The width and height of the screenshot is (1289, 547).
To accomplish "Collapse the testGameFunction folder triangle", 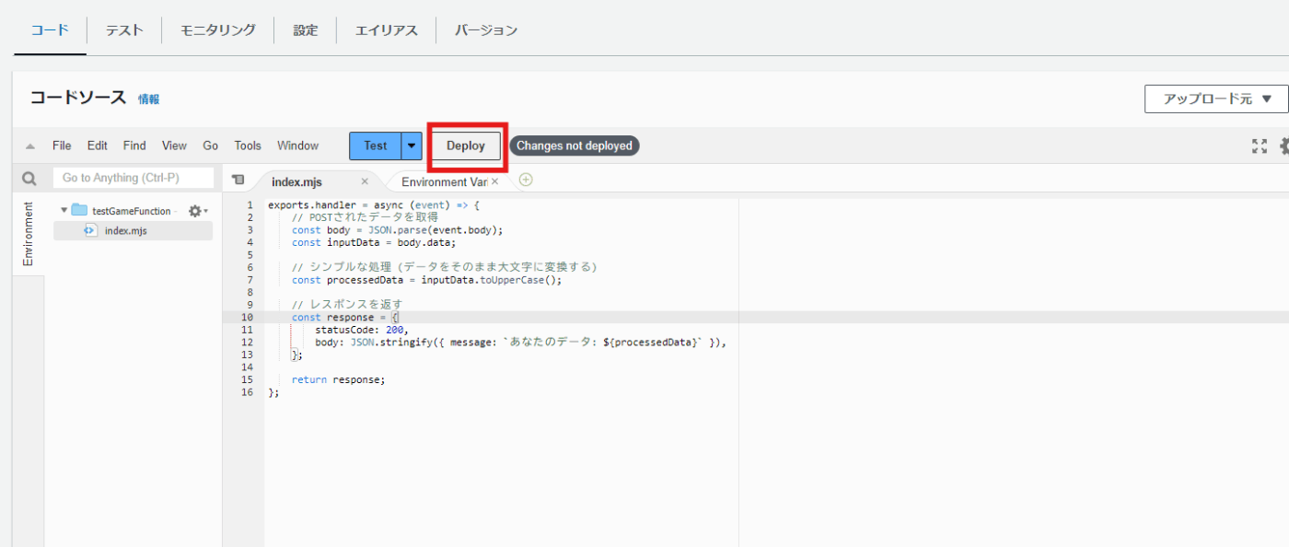I will [64, 211].
